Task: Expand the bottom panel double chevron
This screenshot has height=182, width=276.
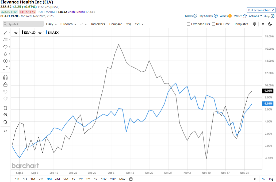Action: (x=255, y=179)
